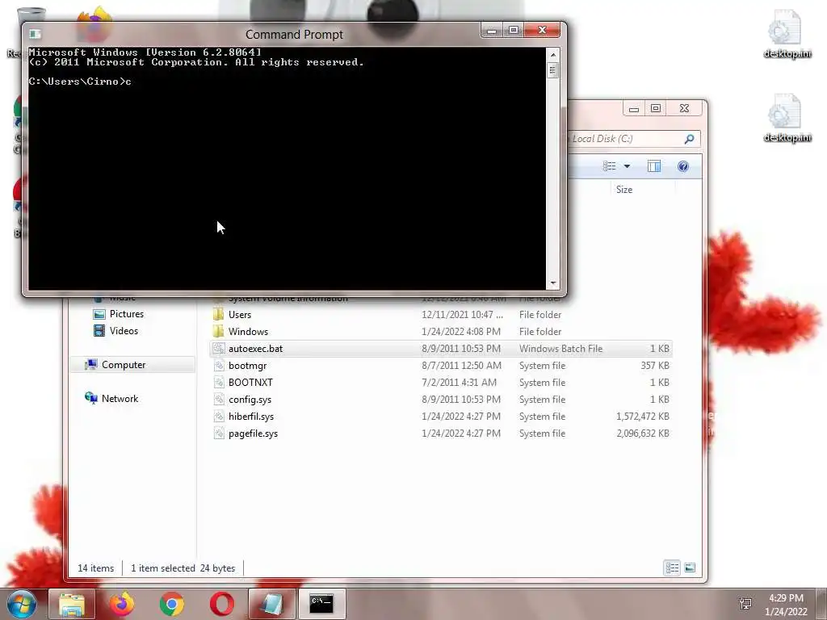
Task: Click the 7/2/2011 4:31 AM date cell
Action: click(x=459, y=382)
